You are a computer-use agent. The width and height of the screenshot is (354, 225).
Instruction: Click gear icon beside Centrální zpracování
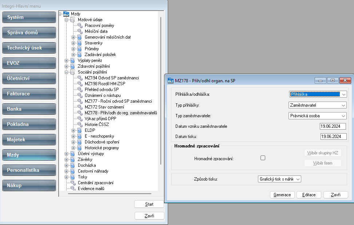pos(73,182)
